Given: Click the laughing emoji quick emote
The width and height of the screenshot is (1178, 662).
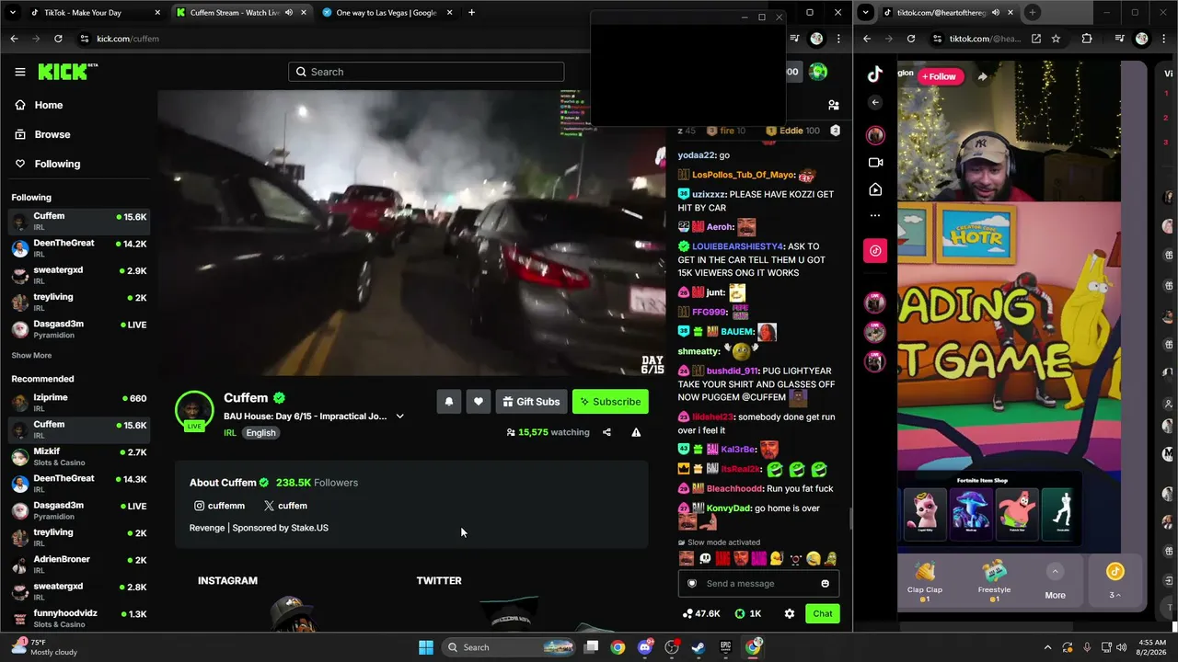Looking at the screenshot, I should (814, 558).
